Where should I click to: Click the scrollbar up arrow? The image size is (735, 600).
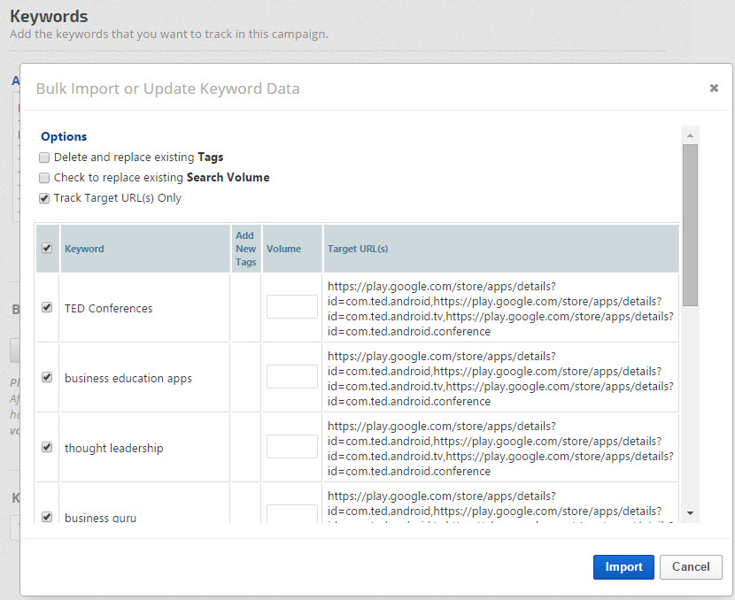(x=690, y=134)
